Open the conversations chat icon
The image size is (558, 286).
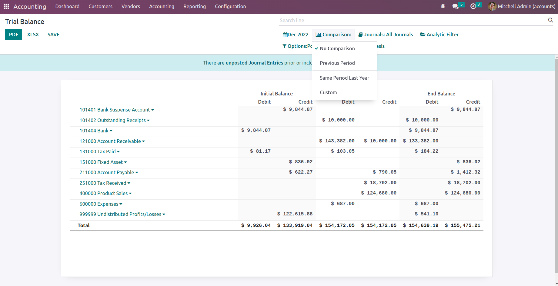(x=455, y=6)
